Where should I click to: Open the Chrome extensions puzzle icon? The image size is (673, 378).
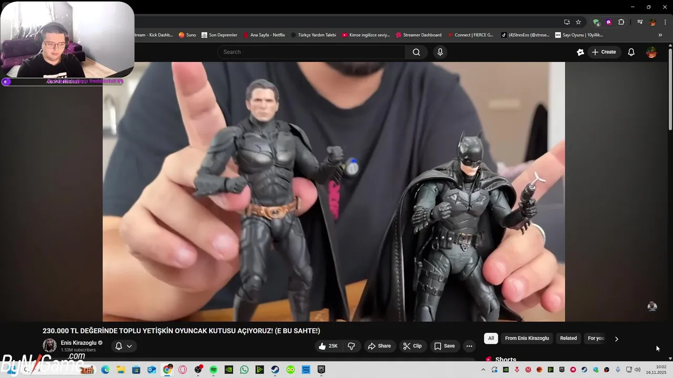tap(621, 22)
